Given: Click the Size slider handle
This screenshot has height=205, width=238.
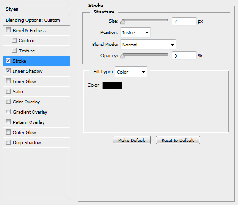Looking at the screenshot, I should click(123, 22).
